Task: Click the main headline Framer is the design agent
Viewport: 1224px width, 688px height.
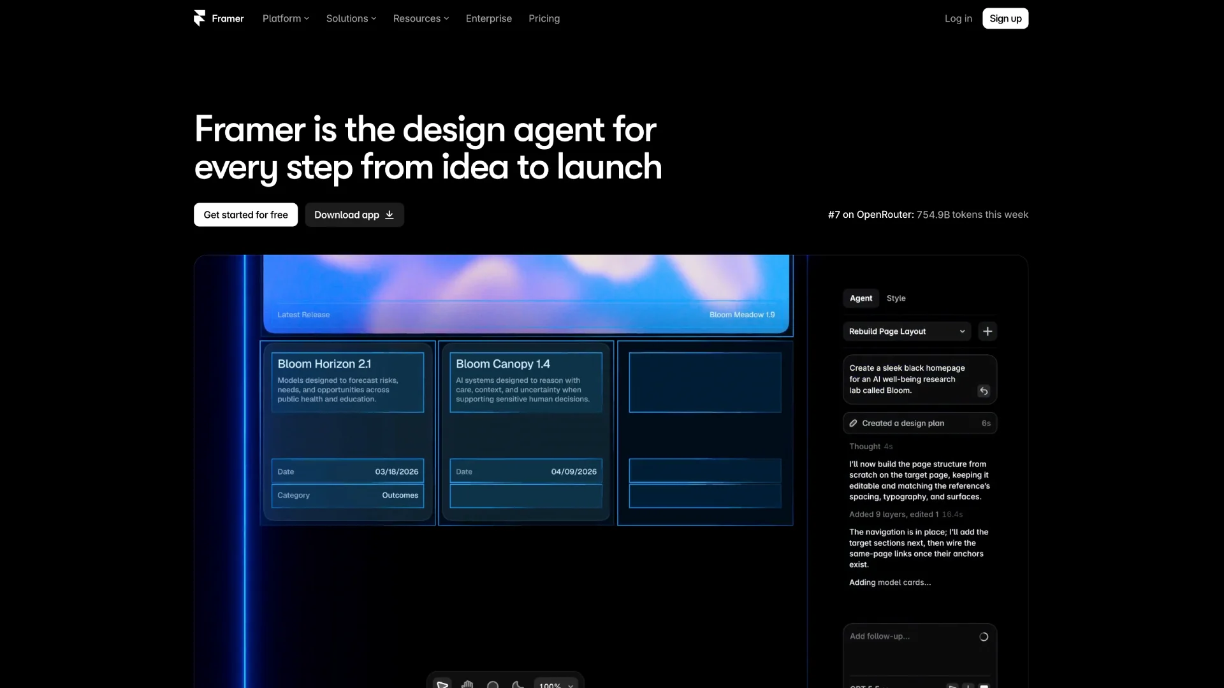Action: [428, 148]
